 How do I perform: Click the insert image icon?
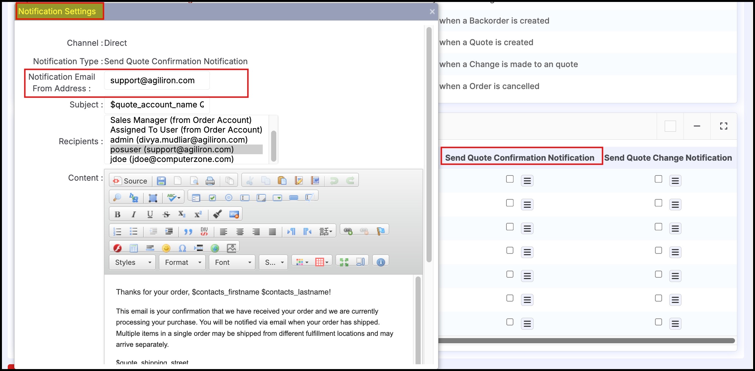coord(231,248)
